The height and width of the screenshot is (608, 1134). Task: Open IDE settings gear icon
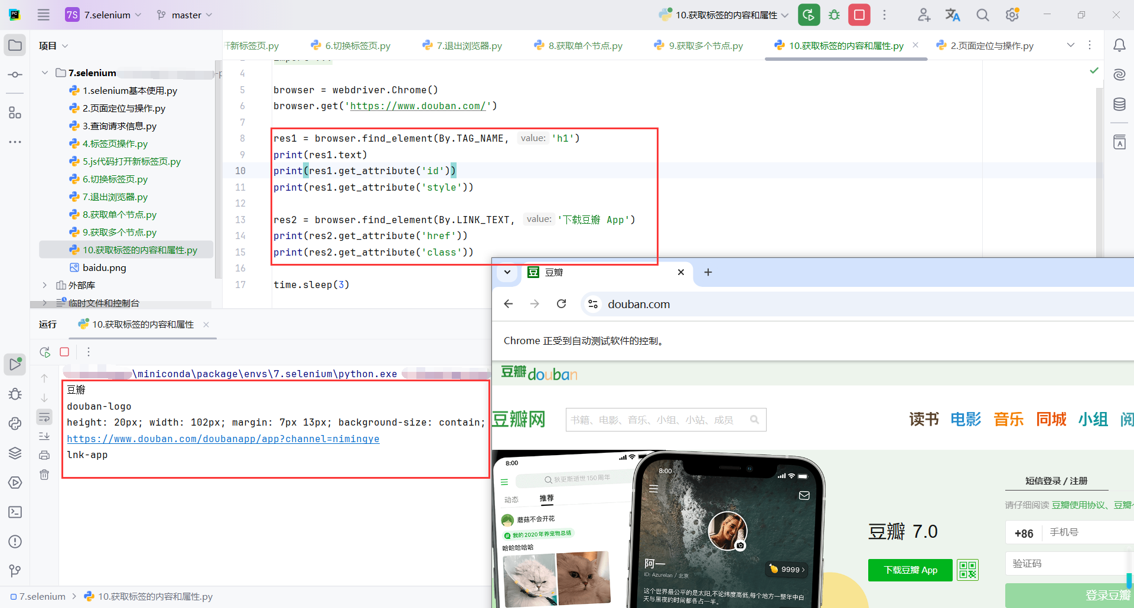1012,15
